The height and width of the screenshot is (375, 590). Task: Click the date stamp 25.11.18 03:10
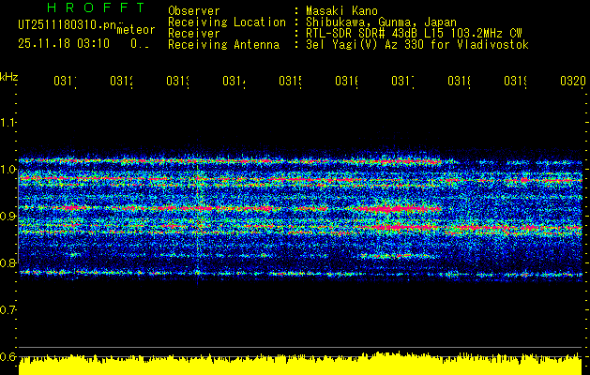point(64,44)
